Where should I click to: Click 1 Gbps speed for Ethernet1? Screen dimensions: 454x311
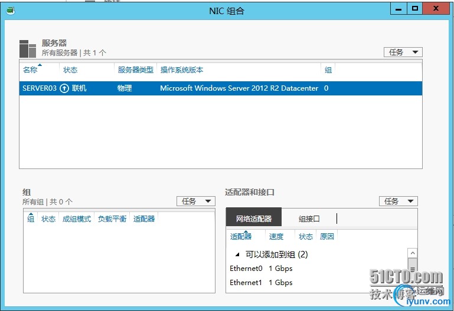point(280,283)
